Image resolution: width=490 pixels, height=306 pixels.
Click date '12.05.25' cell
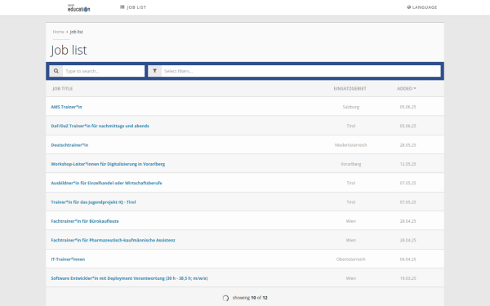pos(408,164)
